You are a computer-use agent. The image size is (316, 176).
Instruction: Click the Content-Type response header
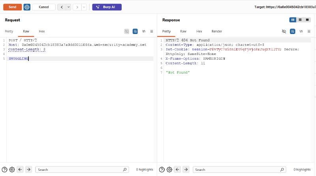pos(215,45)
